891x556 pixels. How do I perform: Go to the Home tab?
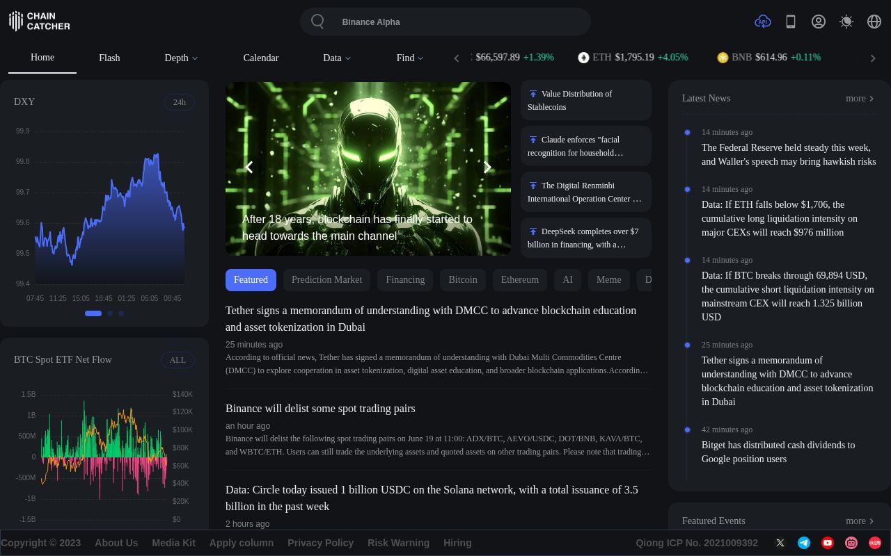tap(42, 58)
